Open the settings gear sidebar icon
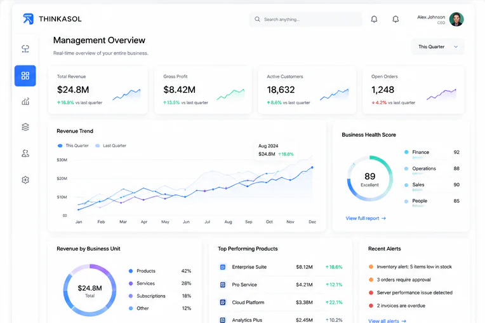The height and width of the screenshot is (323, 485). click(25, 179)
